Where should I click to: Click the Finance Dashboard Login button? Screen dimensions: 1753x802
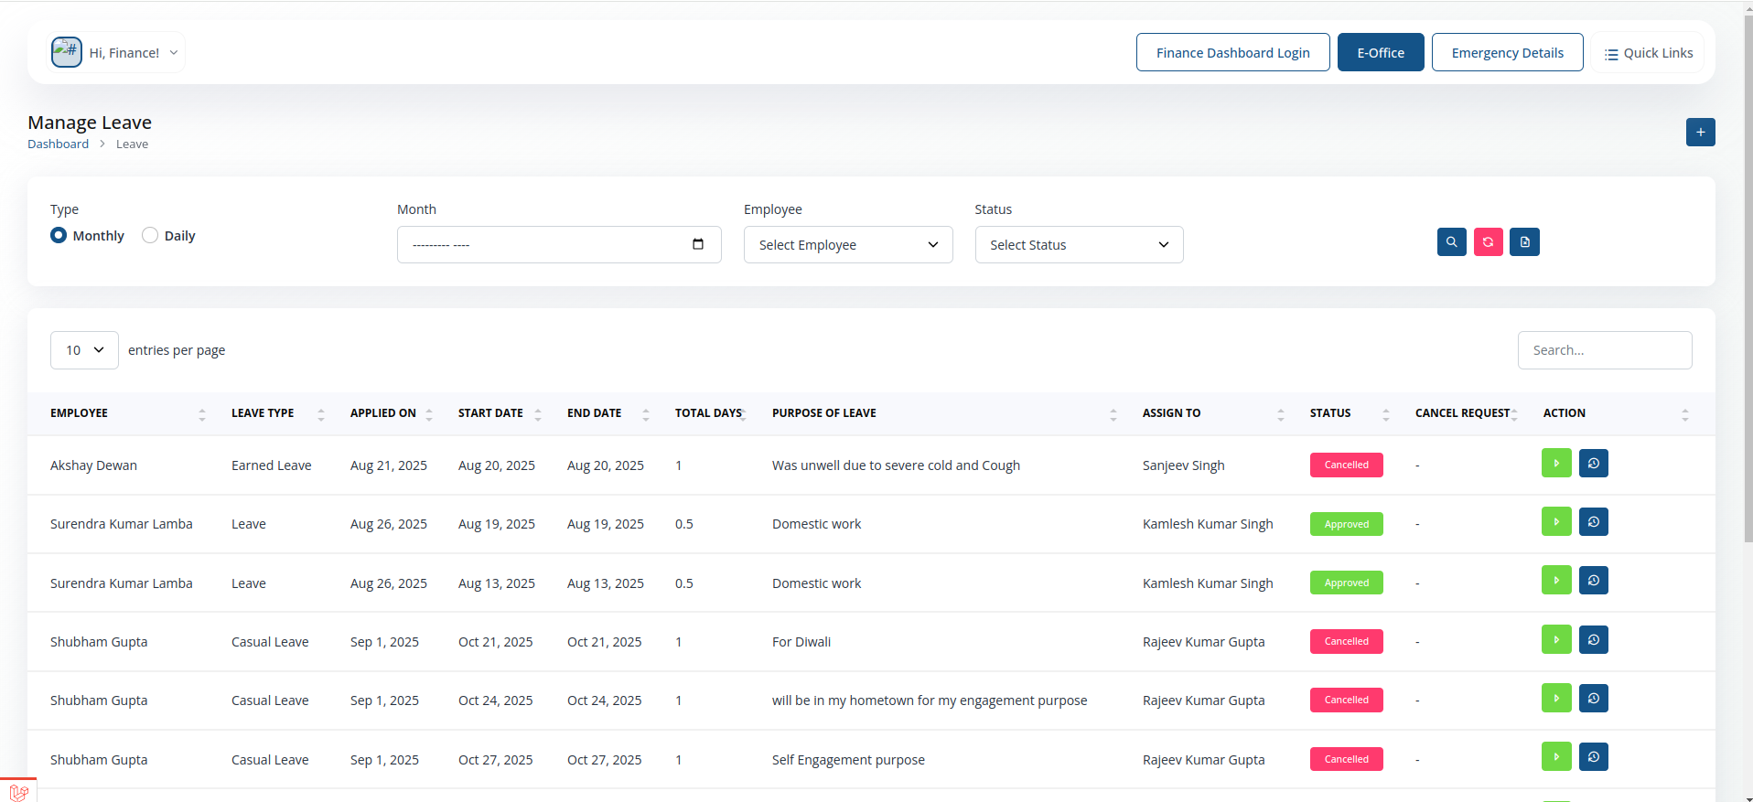coord(1232,52)
